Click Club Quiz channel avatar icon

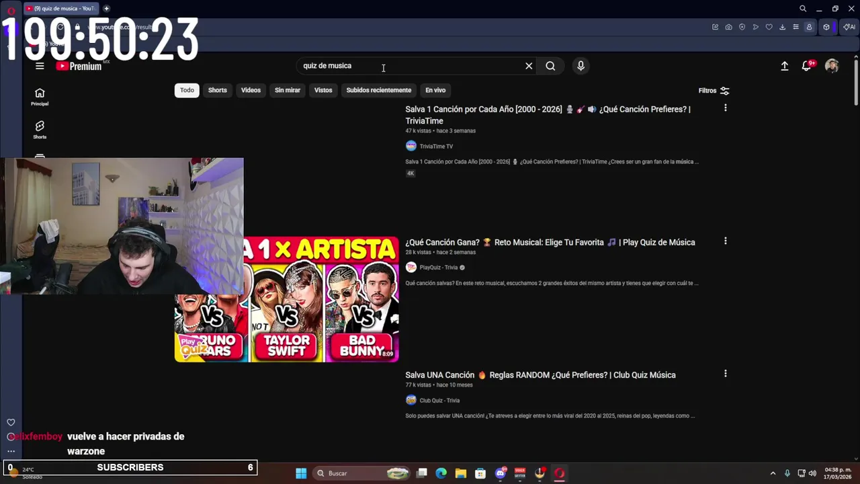pyautogui.click(x=411, y=400)
